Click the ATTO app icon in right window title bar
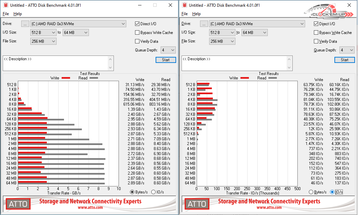358x215 pixels. point(184,5)
